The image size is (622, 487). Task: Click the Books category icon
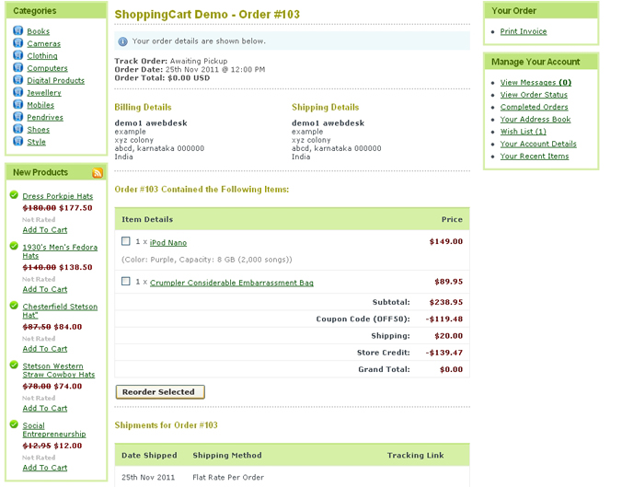coord(18,31)
